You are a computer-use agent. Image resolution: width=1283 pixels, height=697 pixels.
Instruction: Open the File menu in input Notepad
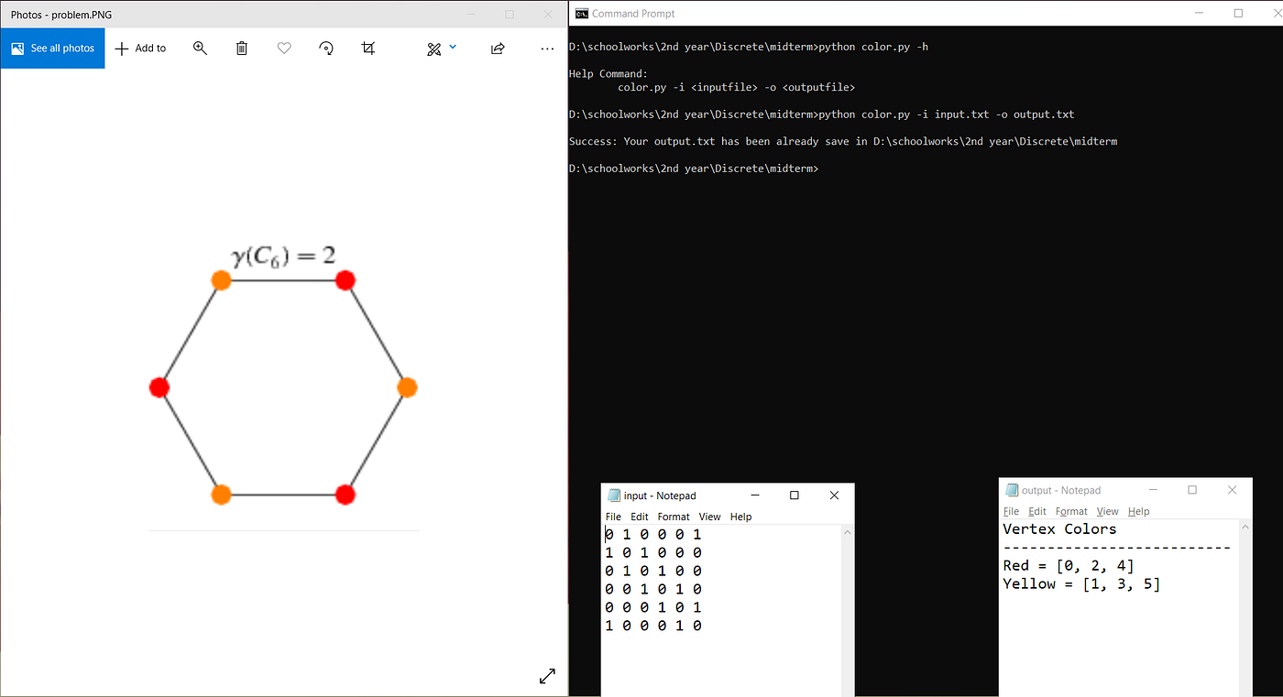tap(613, 516)
